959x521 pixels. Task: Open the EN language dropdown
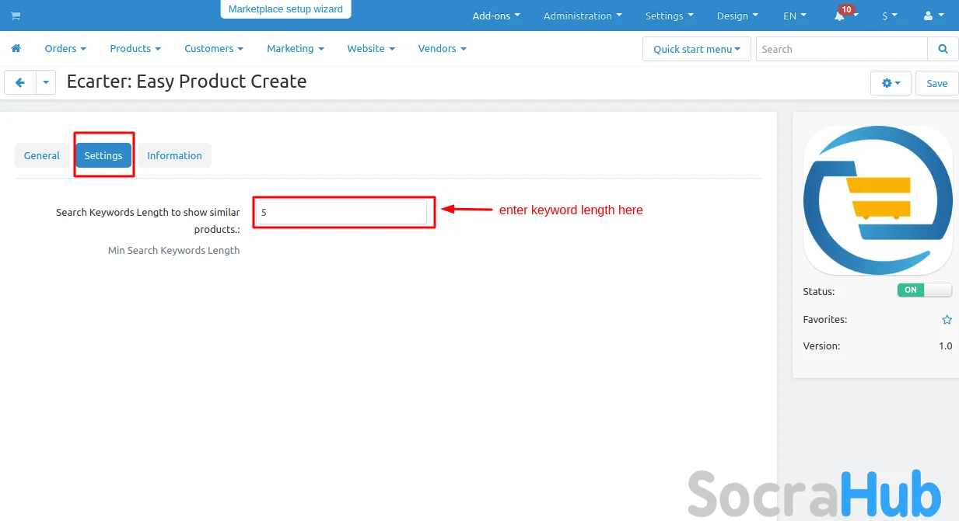pos(794,16)
